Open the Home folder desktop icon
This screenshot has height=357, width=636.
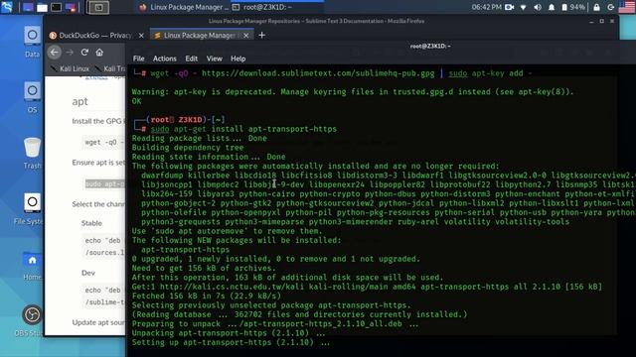tap(32, 265)
